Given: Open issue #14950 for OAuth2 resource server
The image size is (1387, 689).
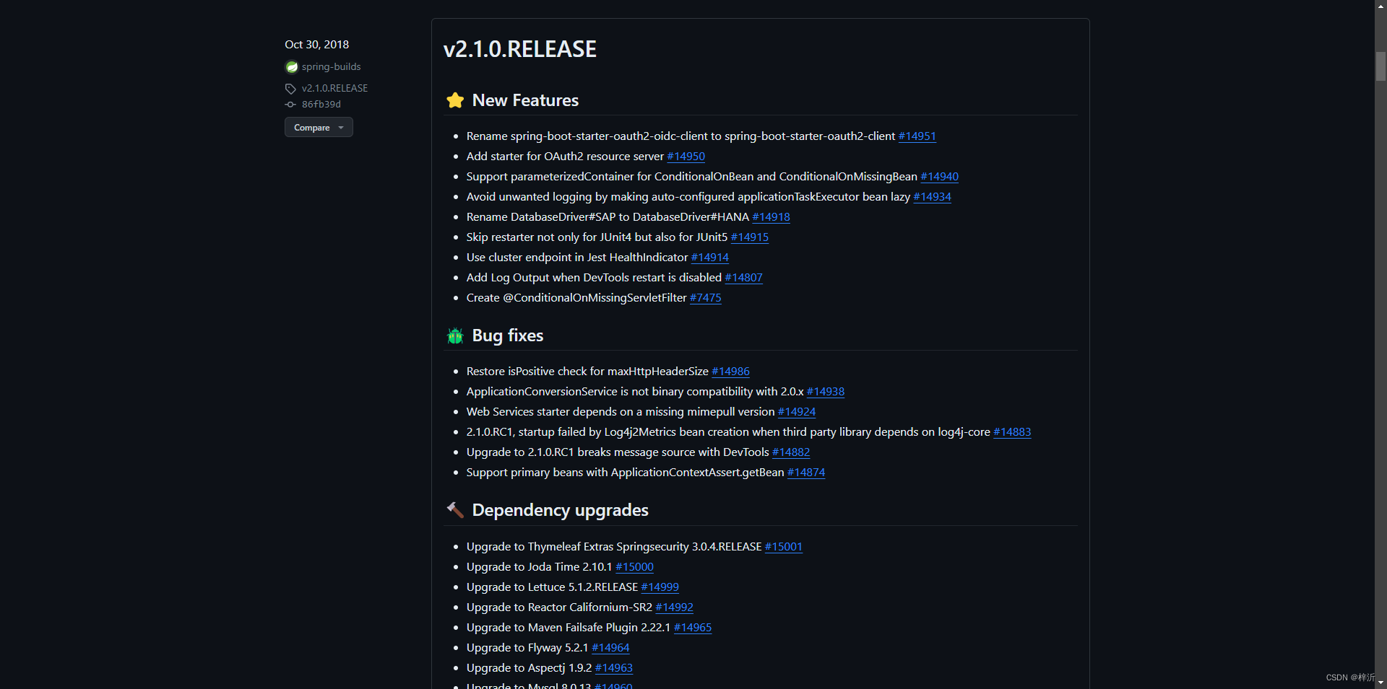Looking at the screenshot, I should [686, 156].
